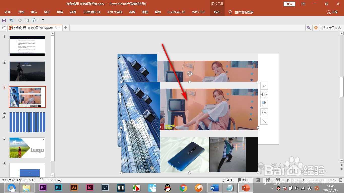Open the 帮助 ribbon tab

pos(158,12)
